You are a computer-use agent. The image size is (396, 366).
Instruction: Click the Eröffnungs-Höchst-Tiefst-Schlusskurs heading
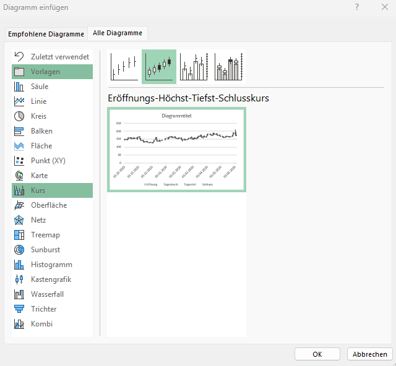pyautogui.click(x=188, y=98)
